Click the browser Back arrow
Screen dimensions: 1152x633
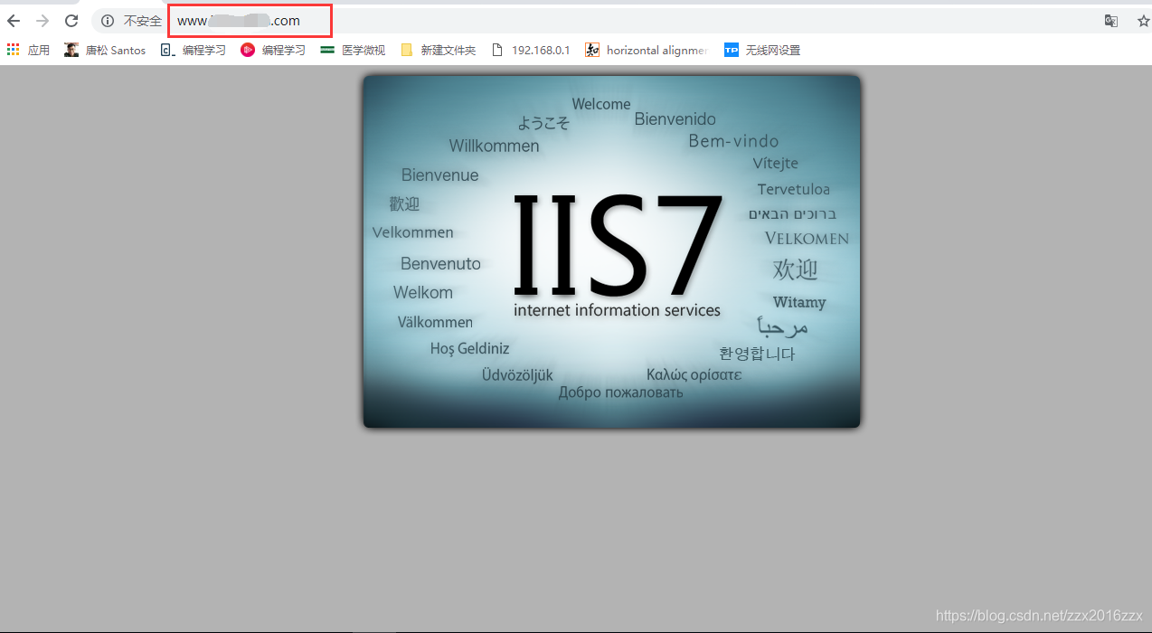pos(14,21)
